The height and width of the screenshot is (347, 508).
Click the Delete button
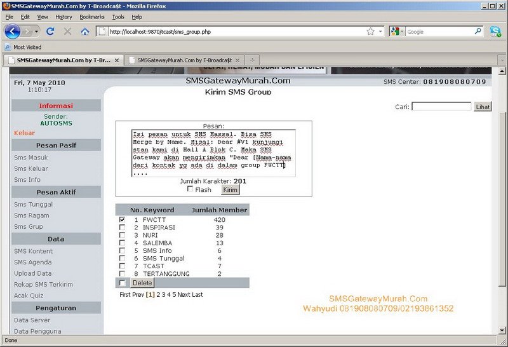click(x=142, y=283)
